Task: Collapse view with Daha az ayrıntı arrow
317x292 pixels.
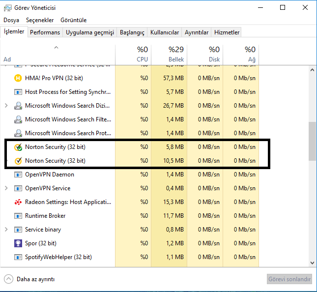Action: tap(8, 279)
